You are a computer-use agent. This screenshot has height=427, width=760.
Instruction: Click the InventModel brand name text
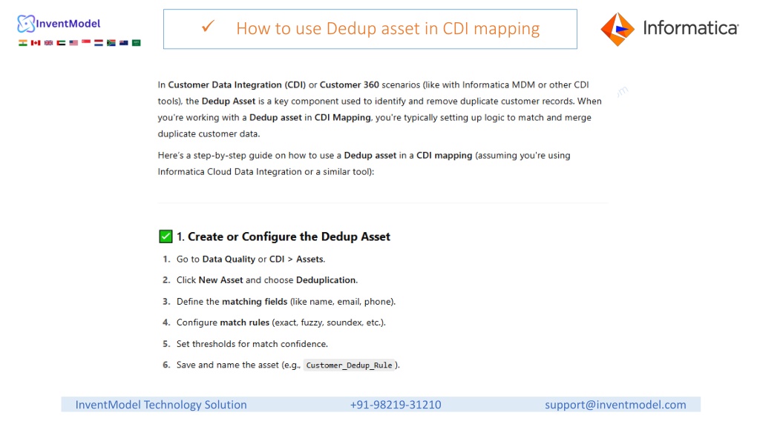pyautogui.click(x=68, y=23)
